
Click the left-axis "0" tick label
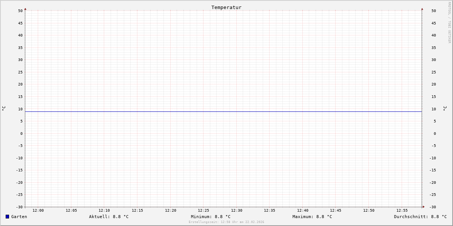coord(22,134)
